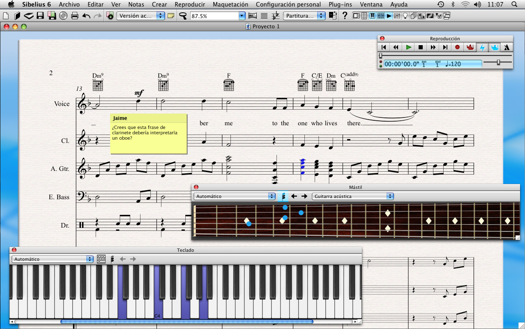The image size is (525, 329).
Task: Undo the last action with the arrow icon
Action: point(86,16)
